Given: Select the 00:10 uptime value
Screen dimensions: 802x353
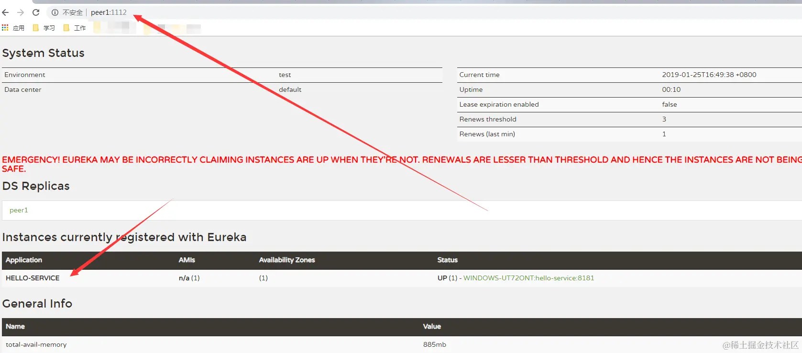Looking at the screenshot, I should (671, 89).
